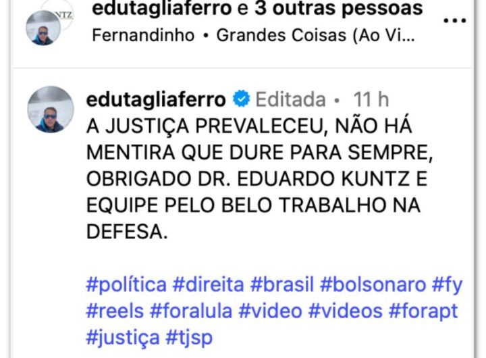The width and height of the screenshot is (486, 358).
Task: Open the #videos hashtag
Action: tap(346, 311)
